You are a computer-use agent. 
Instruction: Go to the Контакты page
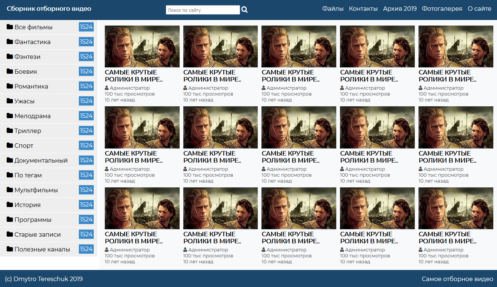(363, 9)
